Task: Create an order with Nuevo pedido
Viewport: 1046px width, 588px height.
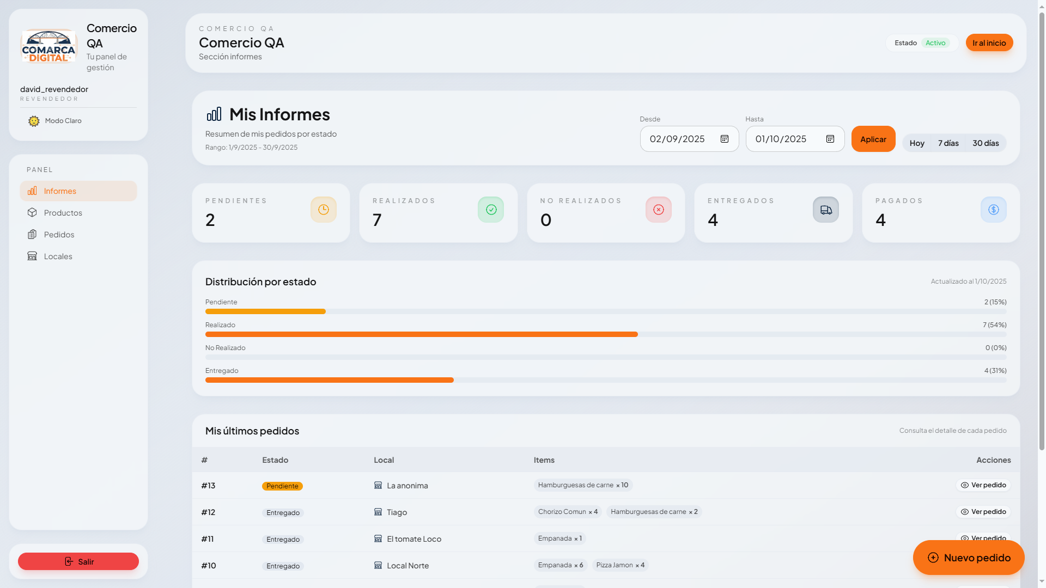Action: (x=969, y=558)
